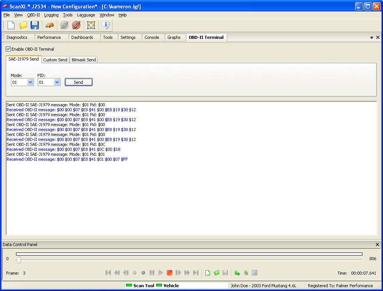The width and height of the screenshot is (383, 291).
Task: Click the fast forward button
Action: (x=187, y=273)
